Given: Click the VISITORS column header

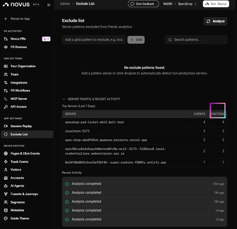Looking at the screenshot, I should (x=217, y=114).
